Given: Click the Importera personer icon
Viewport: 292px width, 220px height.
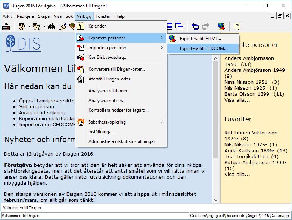Looking at the screenshot, I should point(81,48).
